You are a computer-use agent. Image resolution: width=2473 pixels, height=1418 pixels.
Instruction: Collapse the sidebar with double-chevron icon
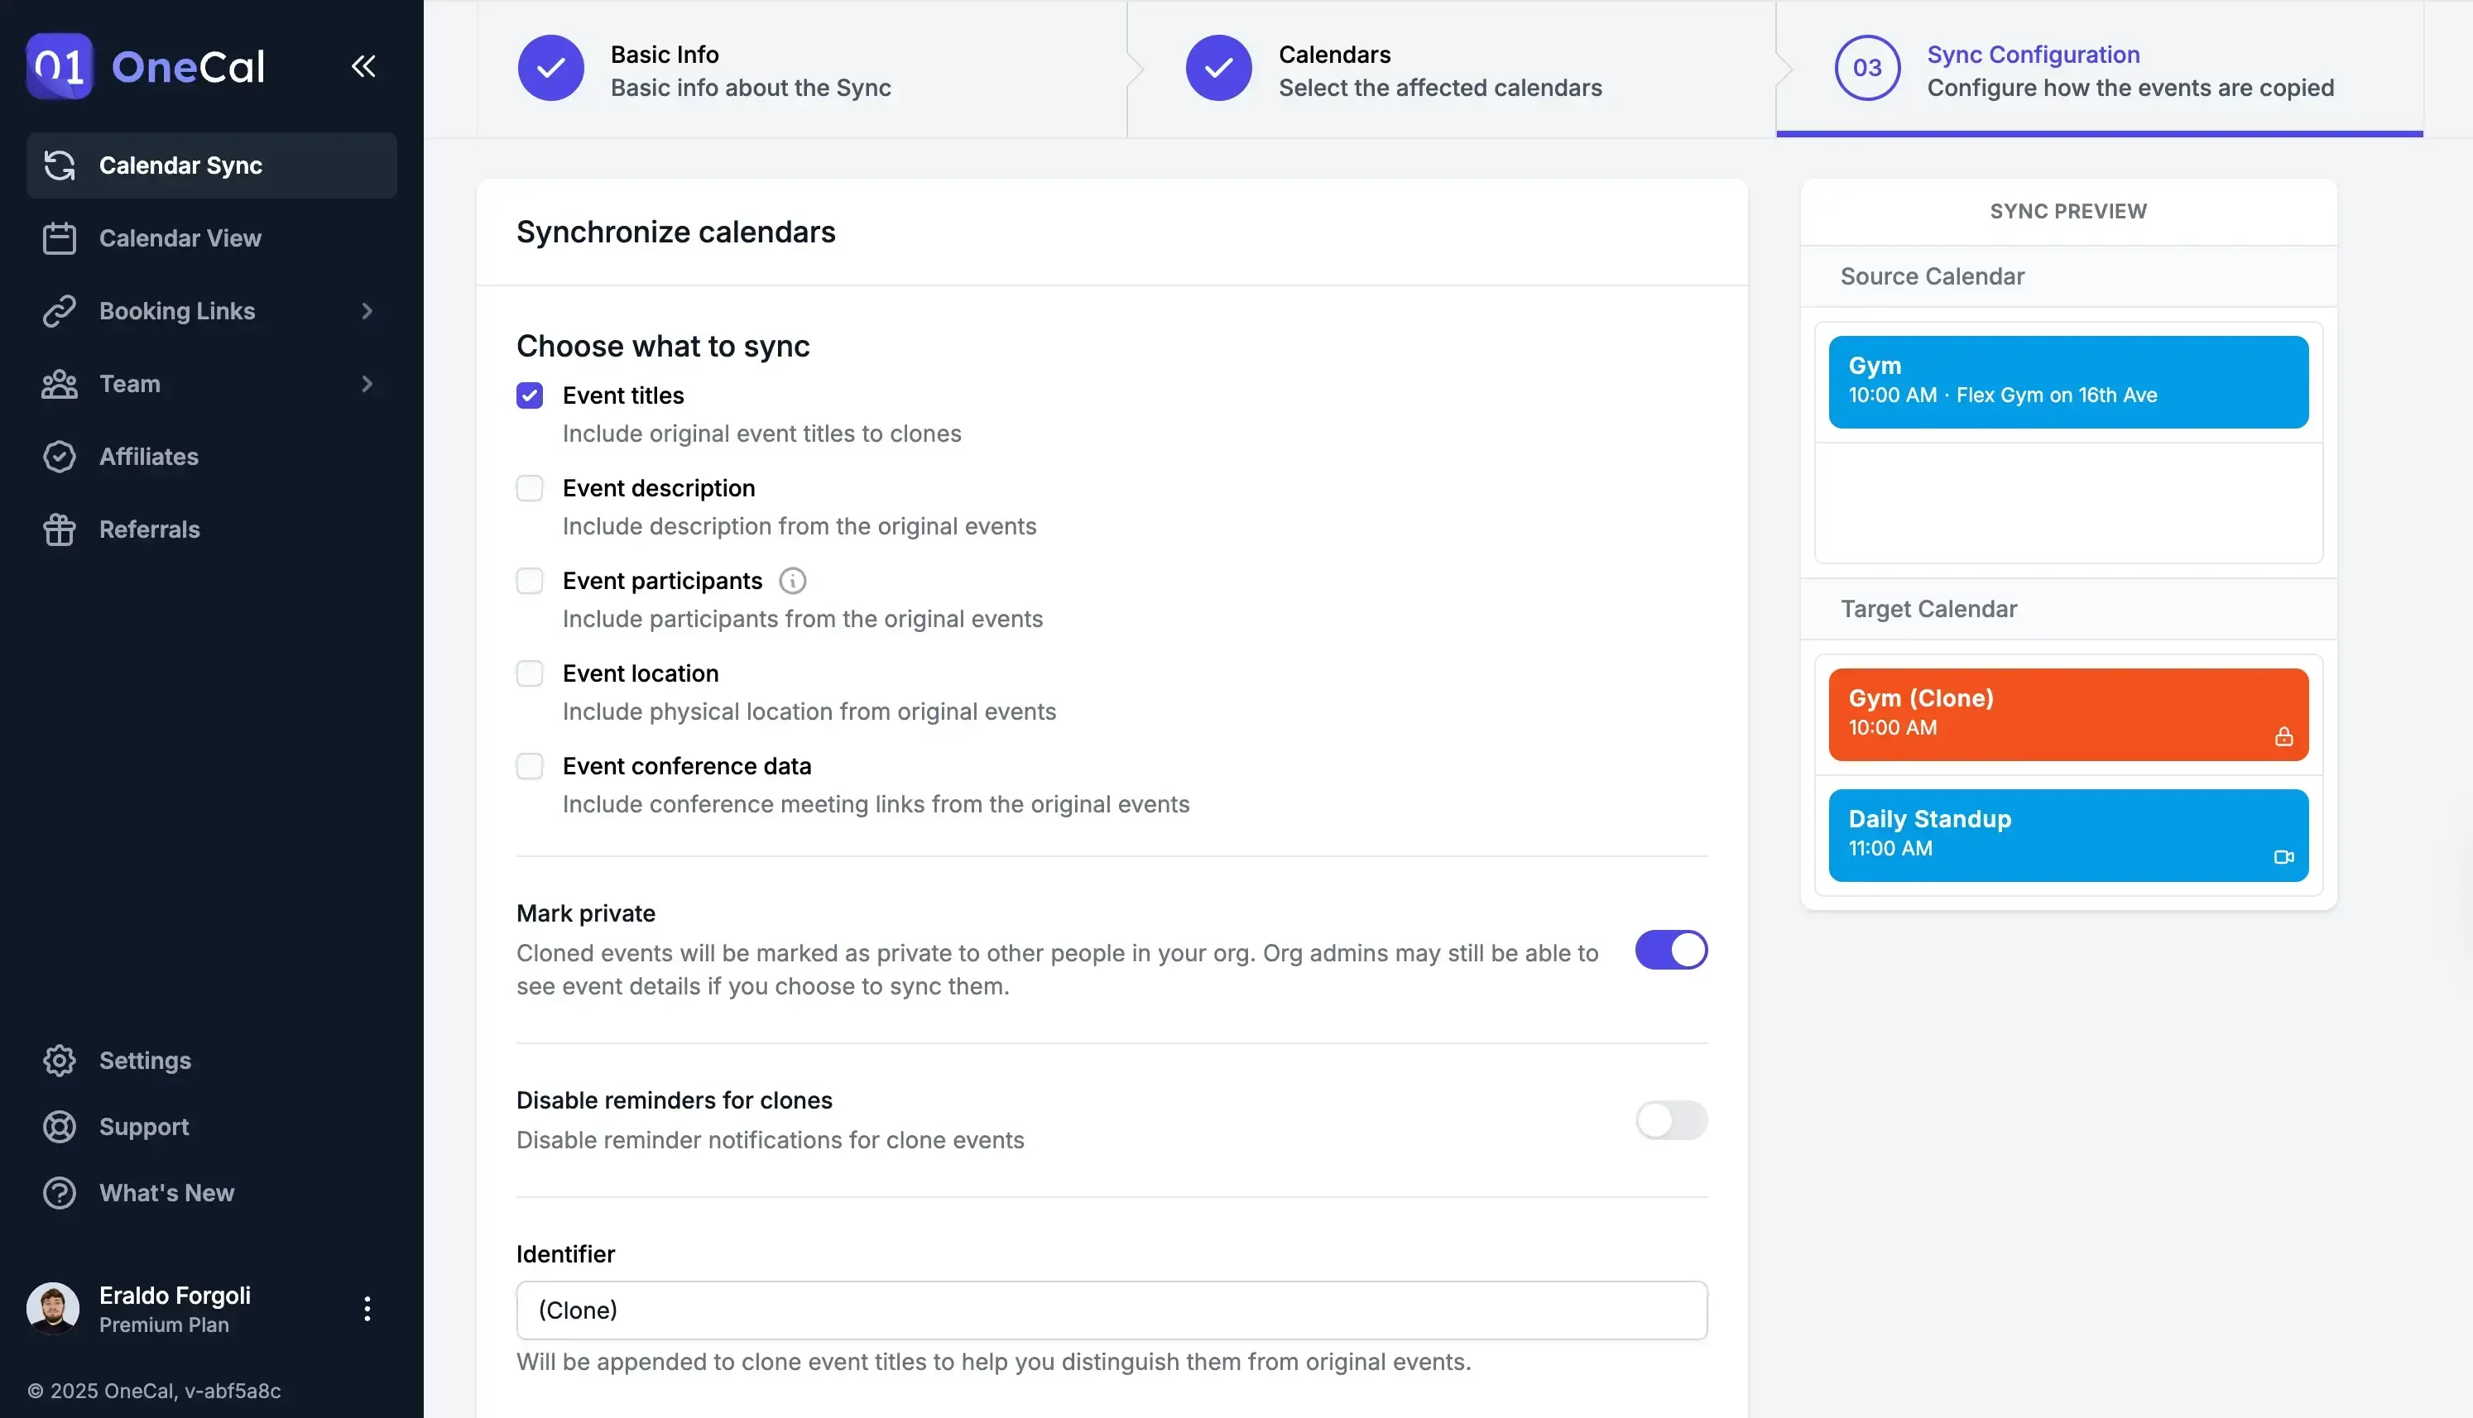363,66
